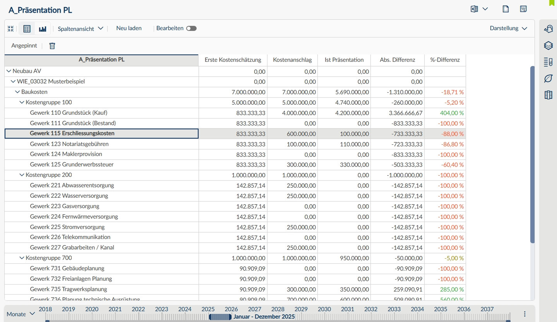The image size is (557, 322).
Task: Open the leaf sidebar icon
Action: (x=548, y=79)
